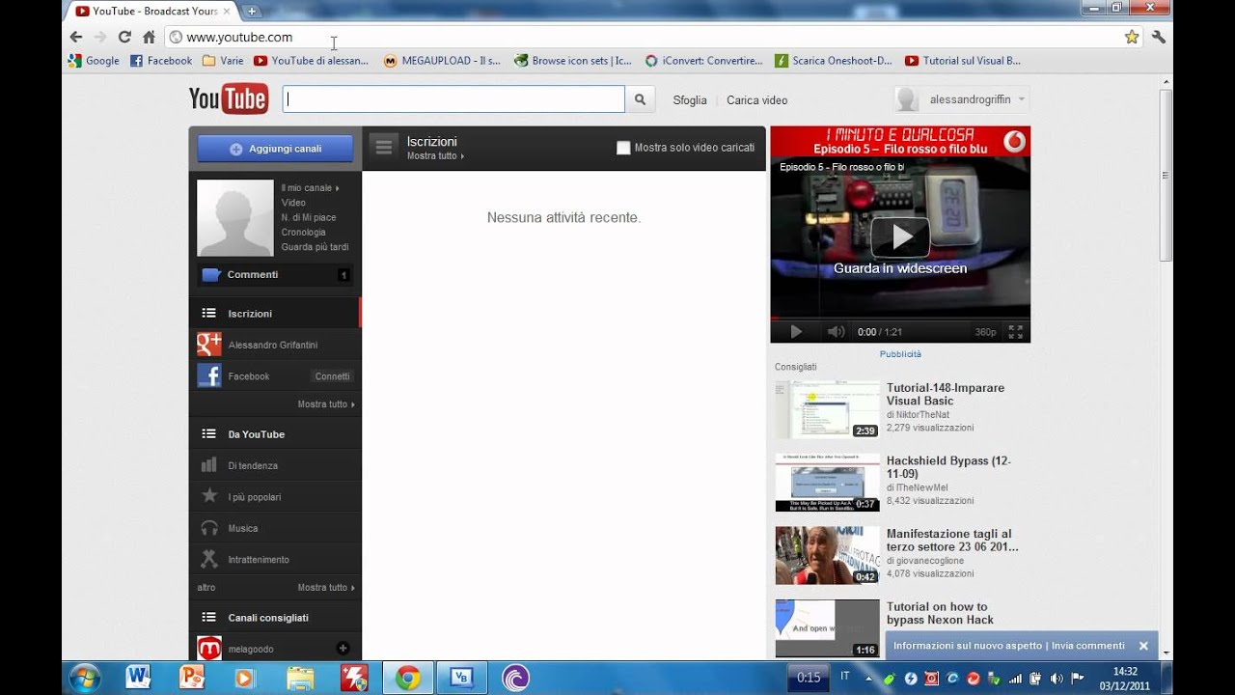Image resolution: width=1235 pixels, height=695 pixels.
Task: Select Iscrizioni in the sidebar
Action: tap(275, 313)
